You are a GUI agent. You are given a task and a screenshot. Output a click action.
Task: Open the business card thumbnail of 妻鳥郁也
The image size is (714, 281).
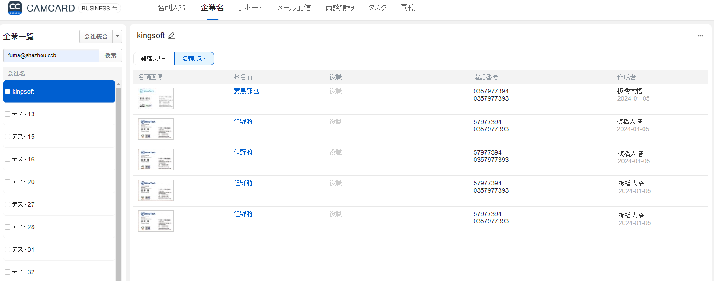pos(156,98)
